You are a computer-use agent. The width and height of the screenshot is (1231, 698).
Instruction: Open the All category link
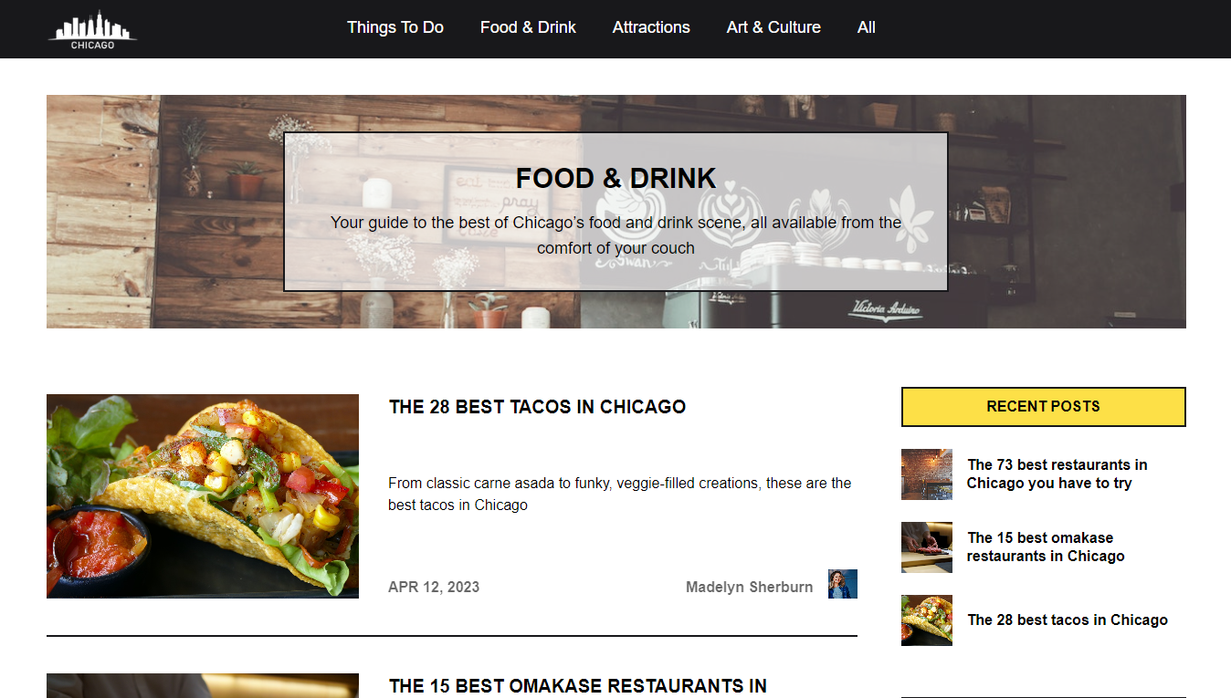tap(867, 27)
